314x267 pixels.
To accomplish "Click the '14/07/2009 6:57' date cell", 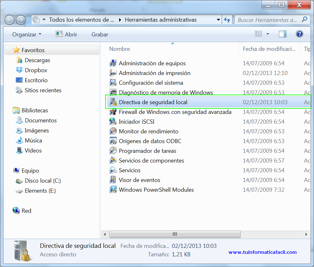I will point(263,161).
